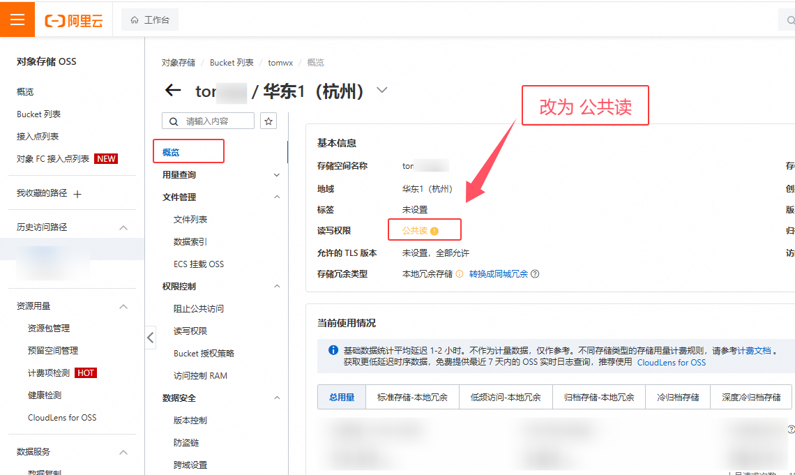Select the 深度冷归档存储 tab
The image size is (795, 475).
click(751, 397)
